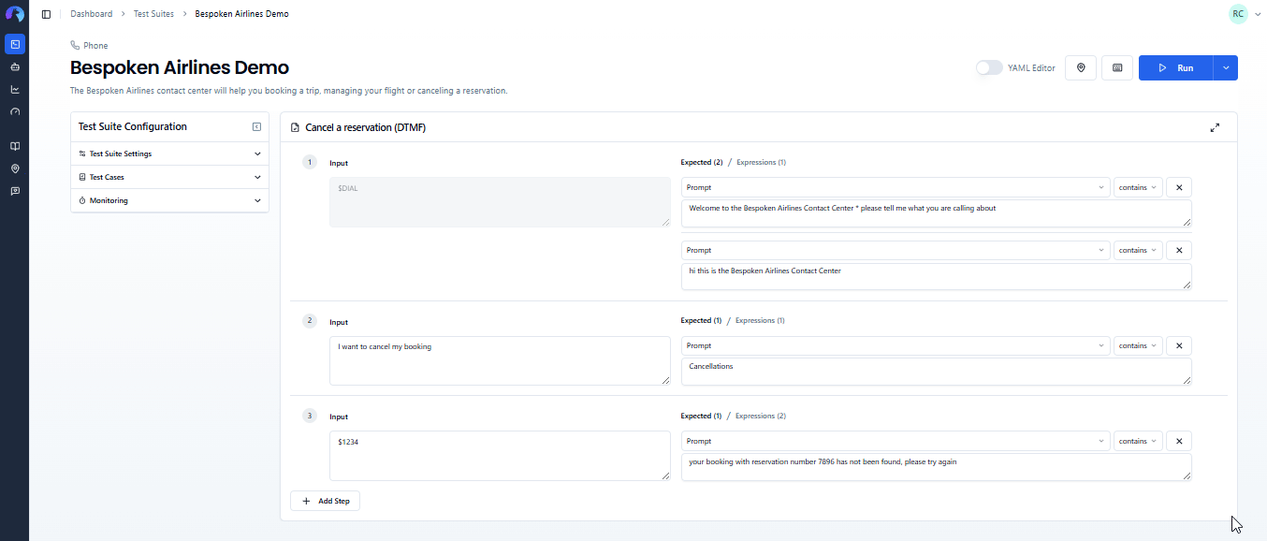This screenshot has width=1267, height=541.
Task: Click the Run button
Action: pos(1176,68)
